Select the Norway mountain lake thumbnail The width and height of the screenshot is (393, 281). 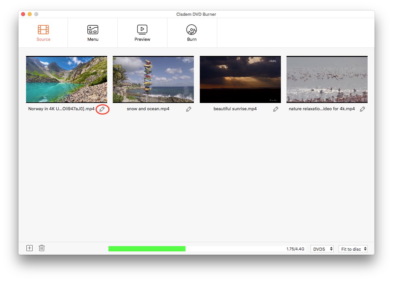66,79
